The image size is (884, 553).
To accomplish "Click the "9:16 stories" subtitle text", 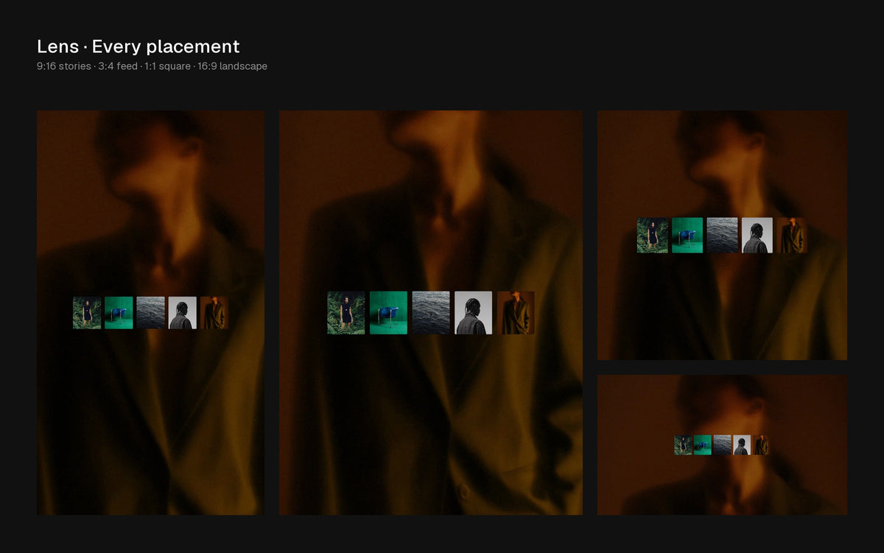I will click(x=64, y=66).
